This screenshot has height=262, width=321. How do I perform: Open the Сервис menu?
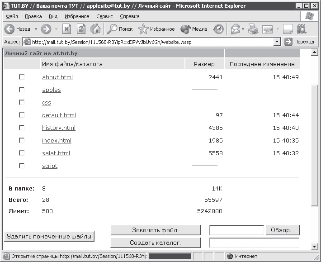click(x=104, y=16)
